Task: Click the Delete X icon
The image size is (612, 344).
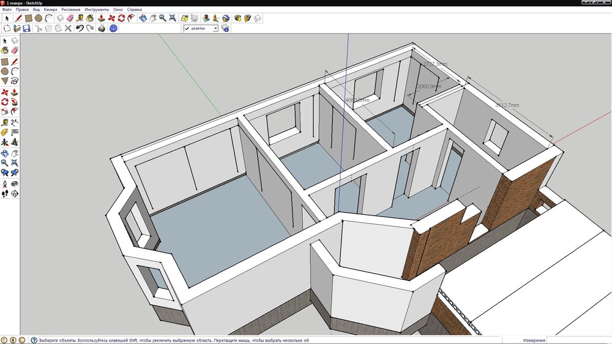Action: [x=68, y=28]
